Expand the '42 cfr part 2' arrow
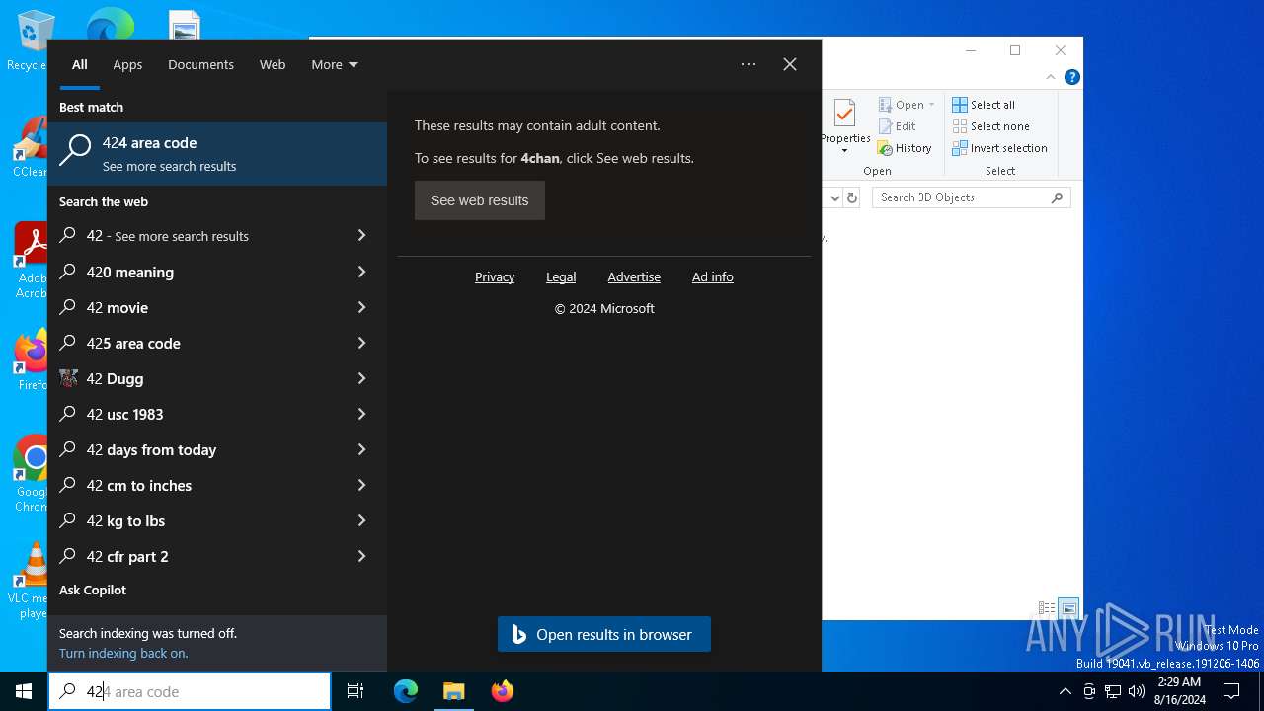The height and width of the screenshot is (711, 1264). pos(361,556)
